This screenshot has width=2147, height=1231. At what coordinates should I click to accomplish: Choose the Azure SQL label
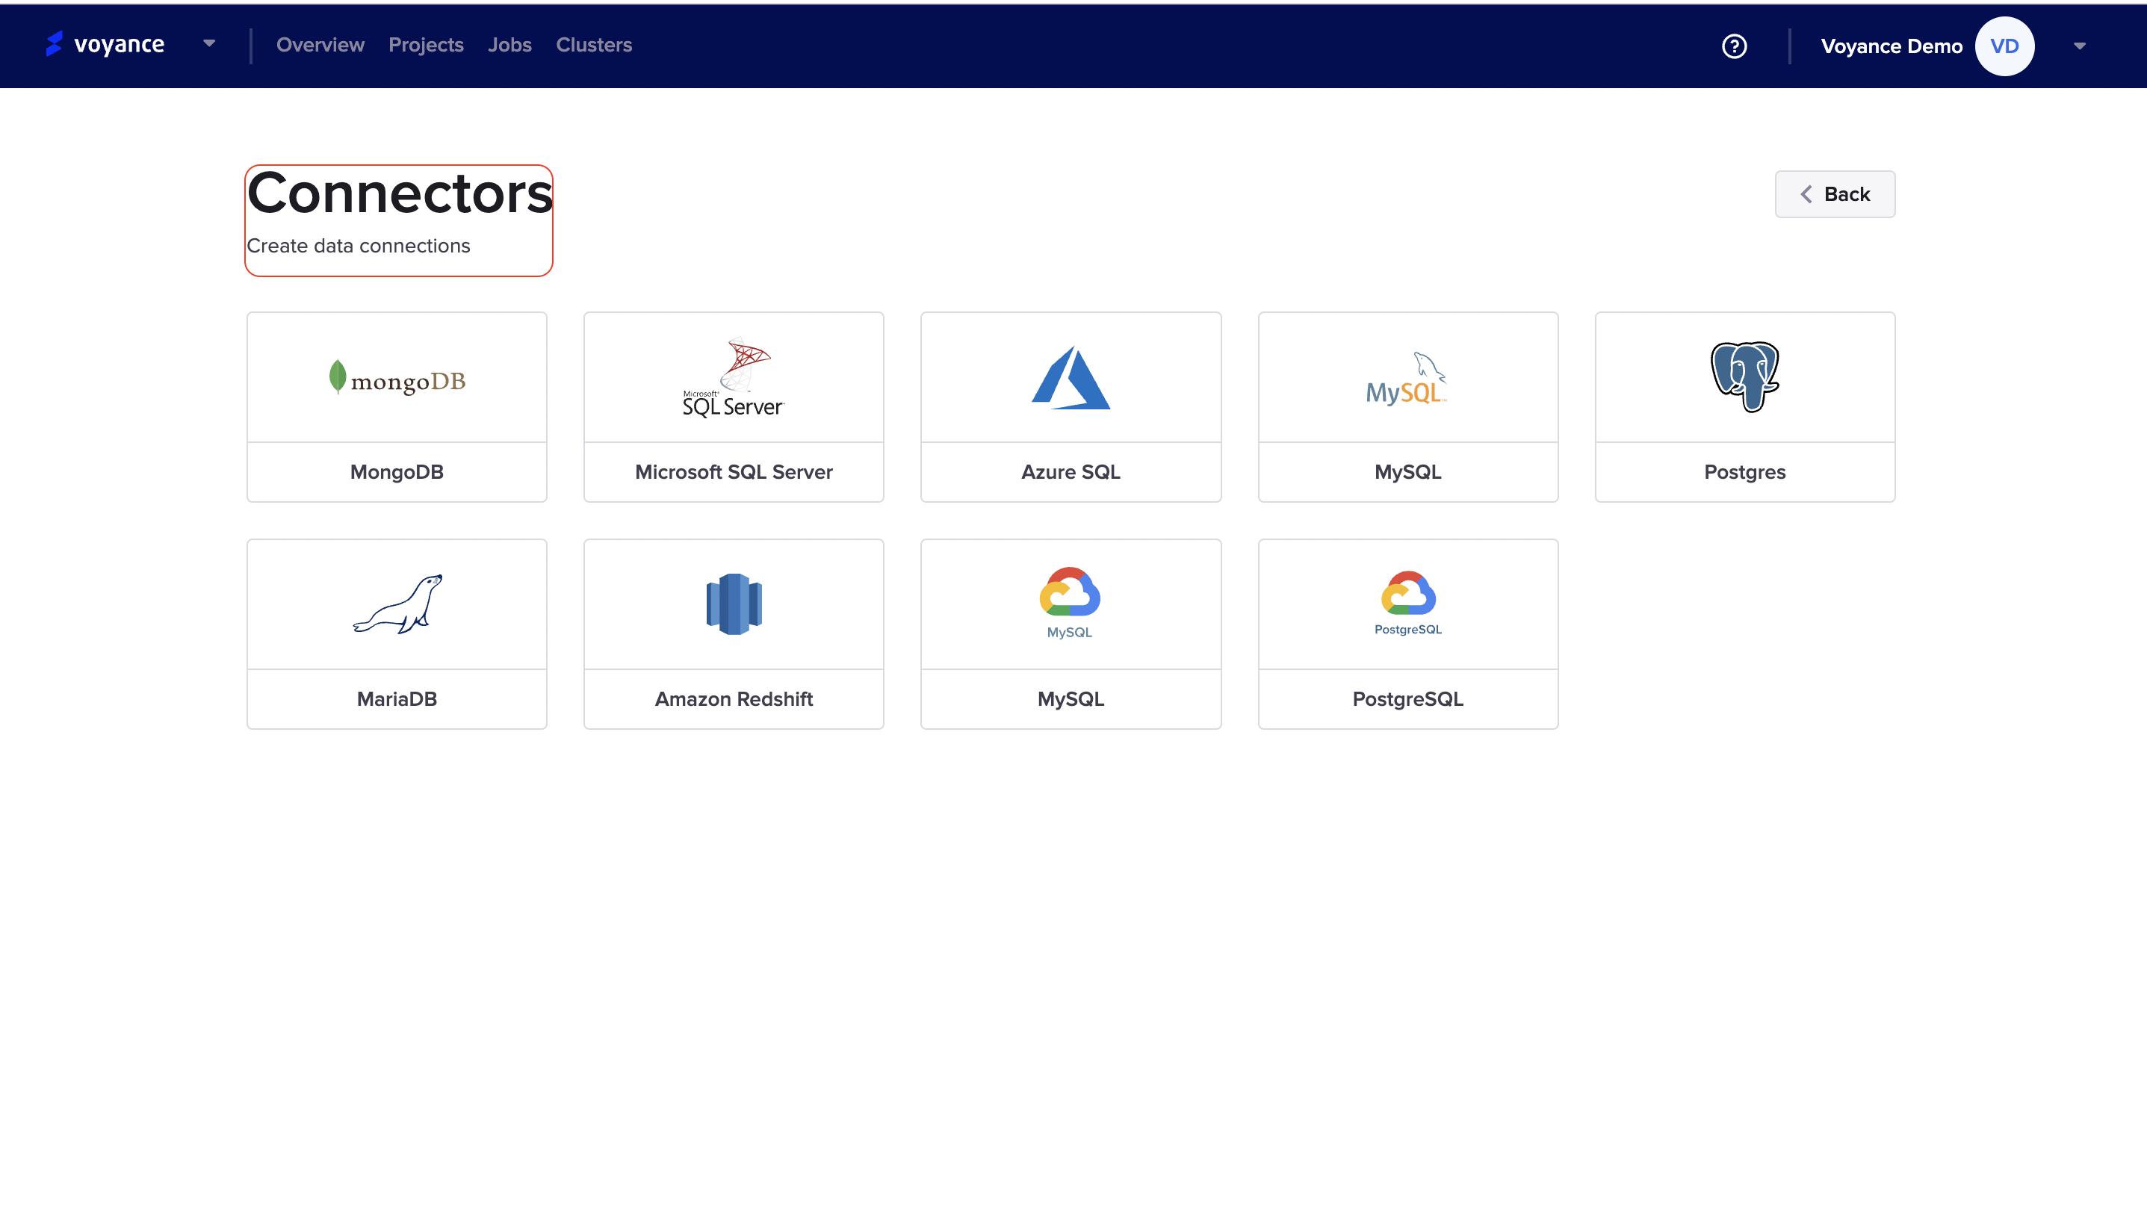tap(1071, 472)
